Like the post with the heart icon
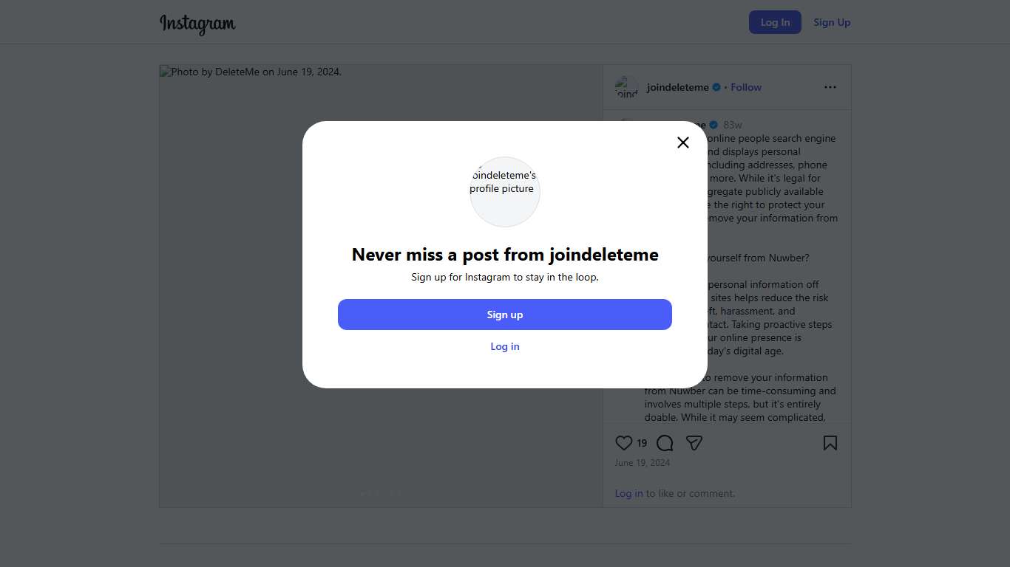1010x567 pixels. pos(624,443)
